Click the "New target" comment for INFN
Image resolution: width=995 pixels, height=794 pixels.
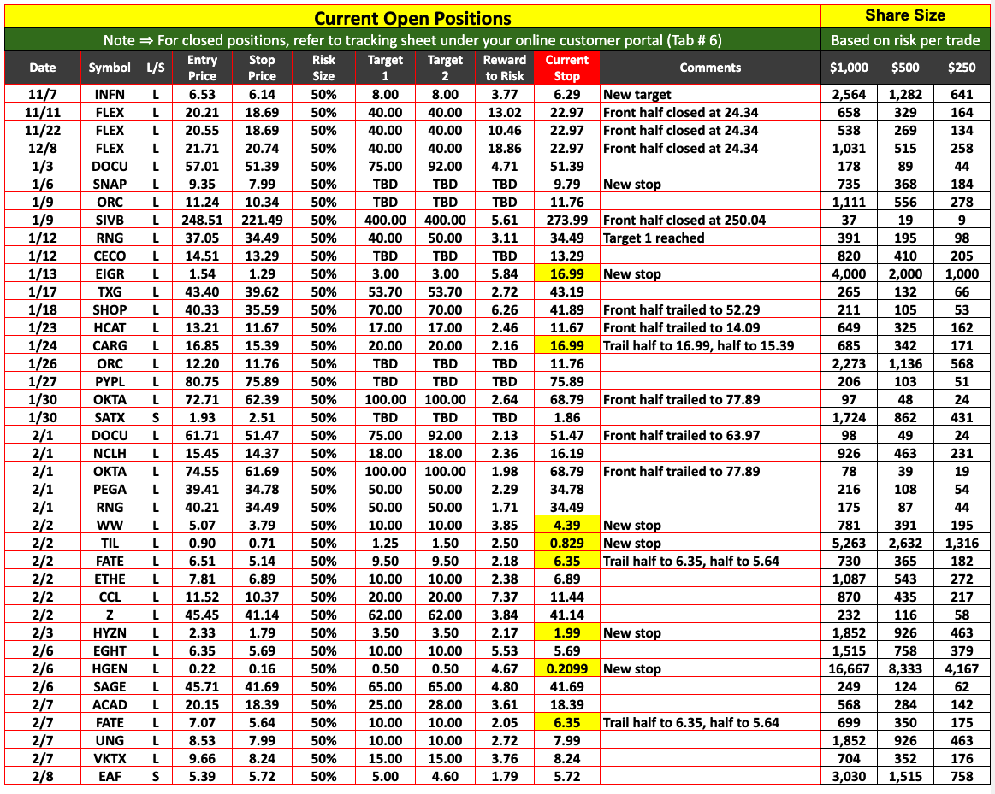(637, 95)
